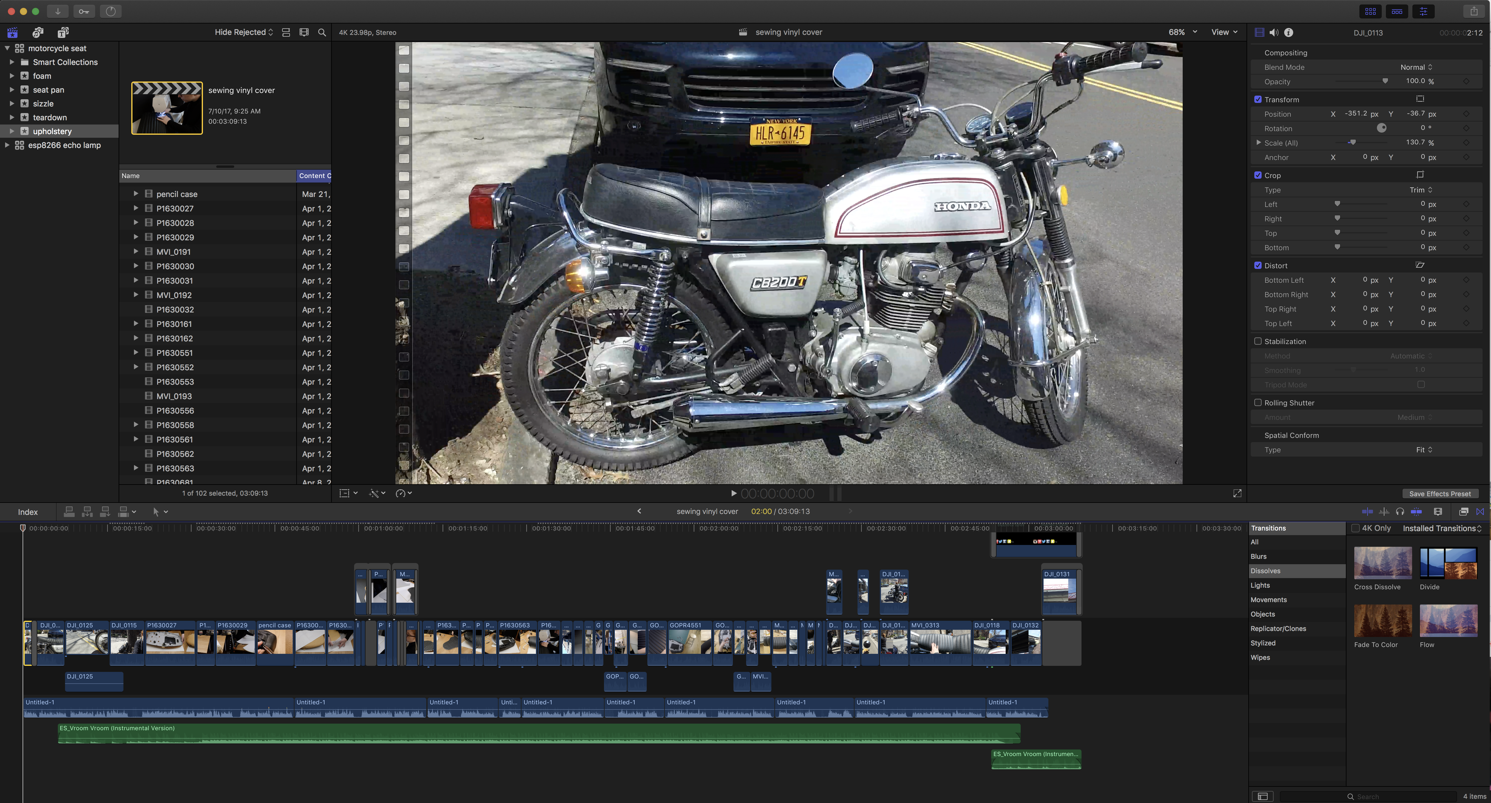The image size is (1491, 803).
Task: Open the Hide Rejected filter dropdown
Action: (x=244, y=32)
